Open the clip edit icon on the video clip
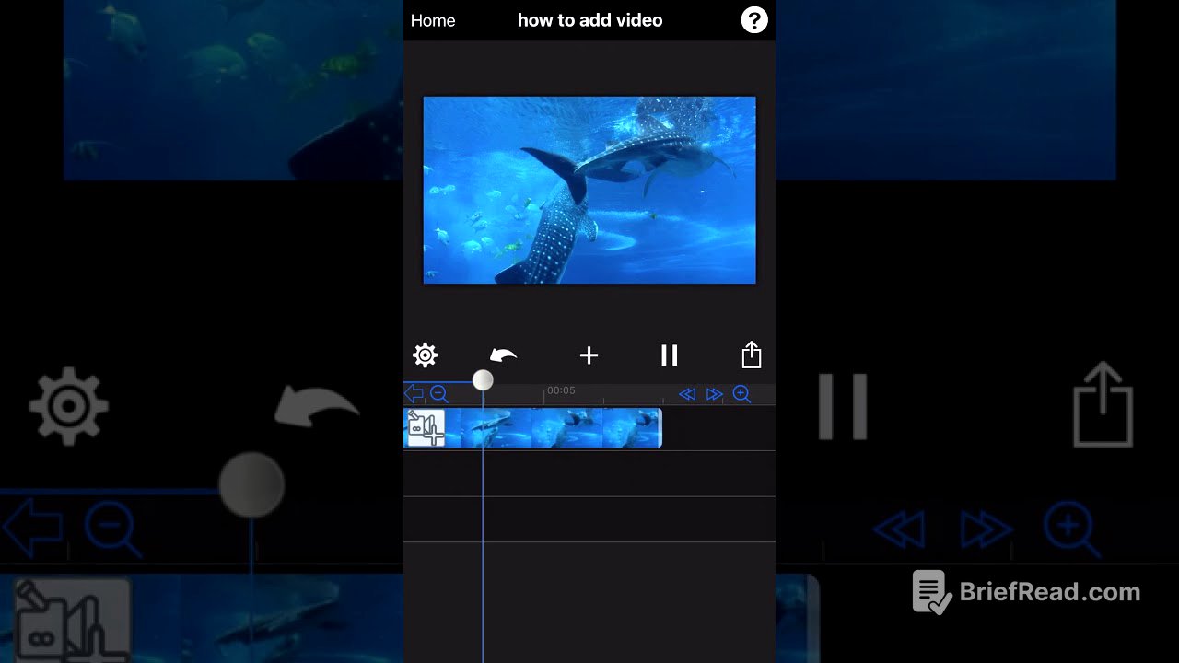Image resolution: width=1179 pixels, height=663 pixels. [x=426, y=428]
